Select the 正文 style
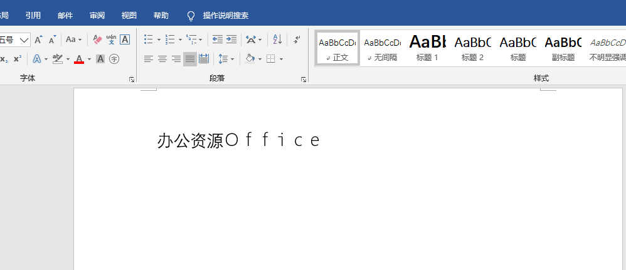The image size is (626, 270). tap(337, 48)
